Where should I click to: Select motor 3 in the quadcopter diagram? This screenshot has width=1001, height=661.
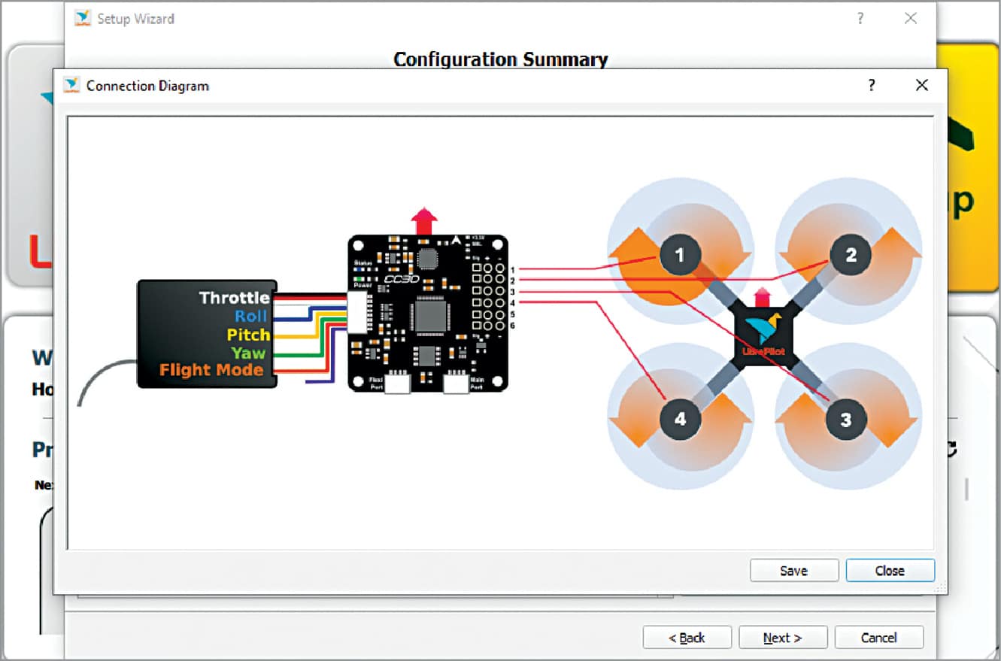[x=847, y=420]
